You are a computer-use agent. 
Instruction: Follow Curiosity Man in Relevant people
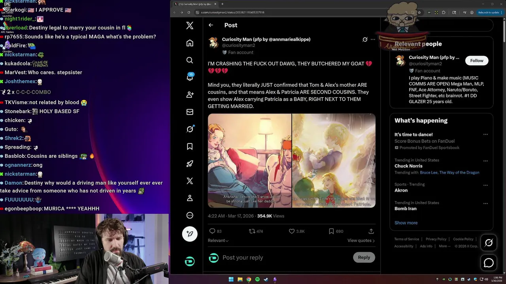[x=477, y=60]
